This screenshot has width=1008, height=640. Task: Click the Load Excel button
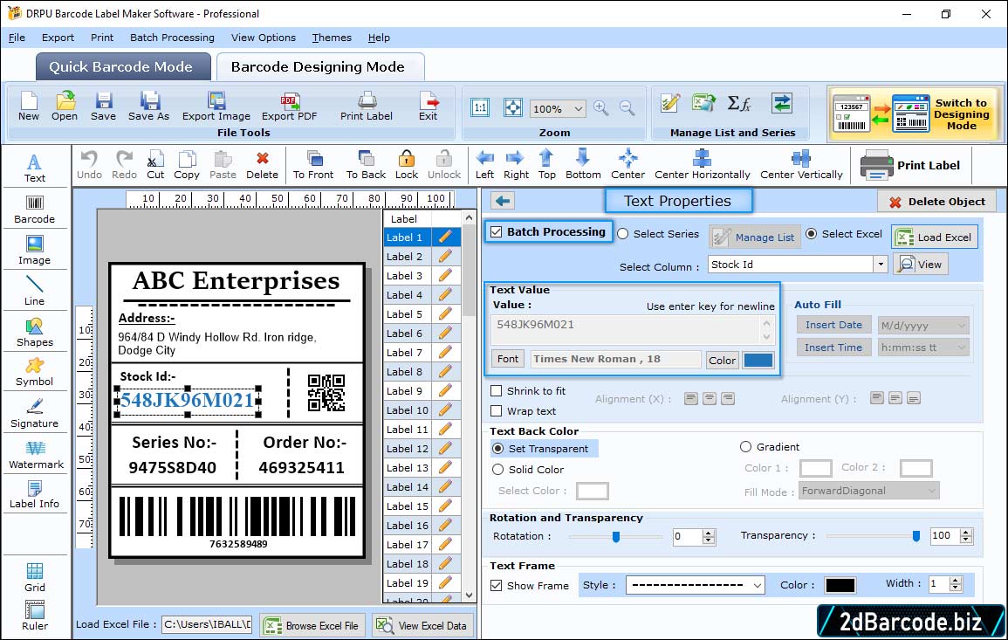coord(935,237)
